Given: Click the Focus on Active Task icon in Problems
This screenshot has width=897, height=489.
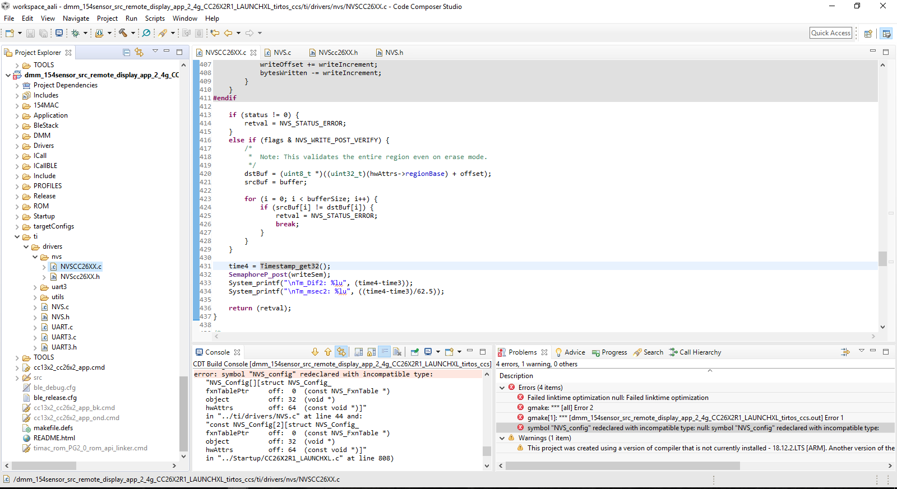Looking at the screenshot, I should (x=845, y=352).
